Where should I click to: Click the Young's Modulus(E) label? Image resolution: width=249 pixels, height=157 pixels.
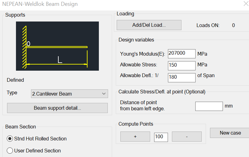click(142, 54)
